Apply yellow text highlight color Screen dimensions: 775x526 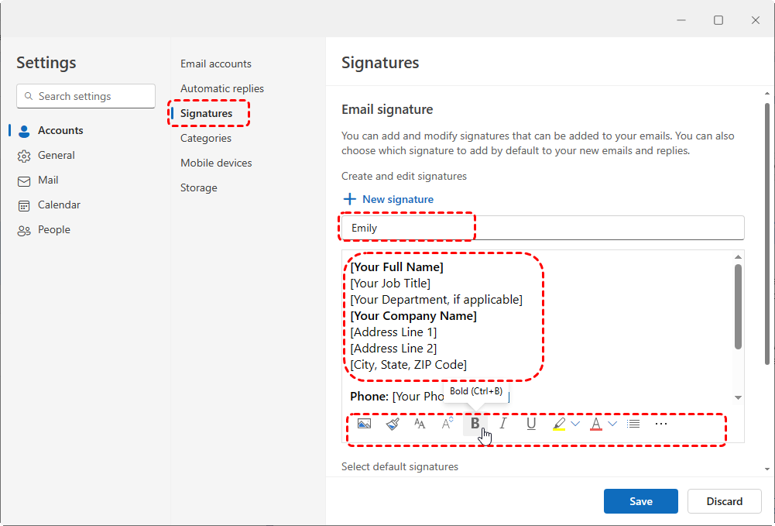[x=559, y=424]
